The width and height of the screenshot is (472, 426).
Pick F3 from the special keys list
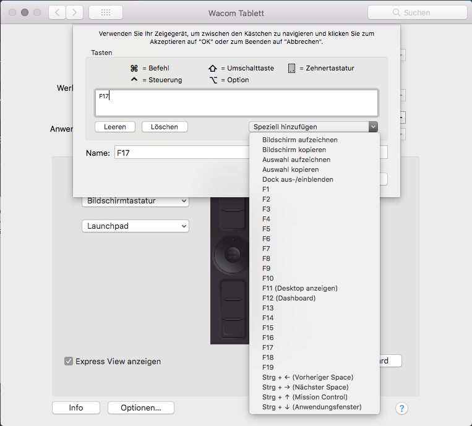pyautogui.click(x=315, y=209)
